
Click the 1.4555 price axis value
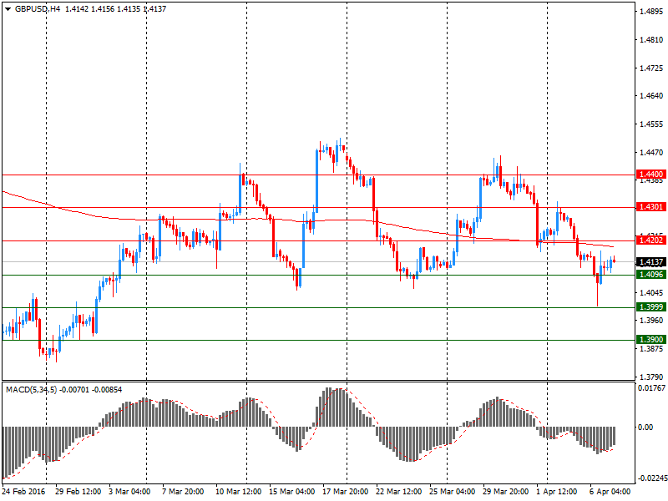tap(651, 124)
